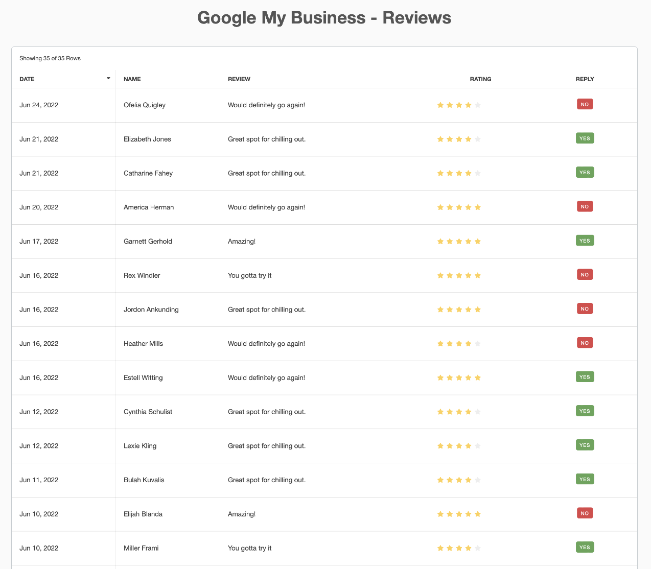
Task: Click the Jun 11, 2022 date cell
Action: 39,480
